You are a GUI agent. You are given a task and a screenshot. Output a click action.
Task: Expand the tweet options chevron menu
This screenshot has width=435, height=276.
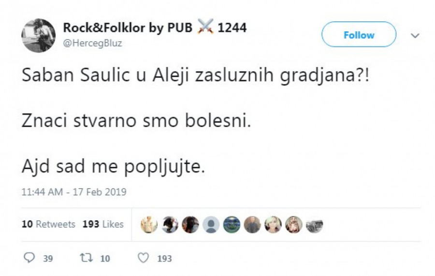tap(415, 35)
